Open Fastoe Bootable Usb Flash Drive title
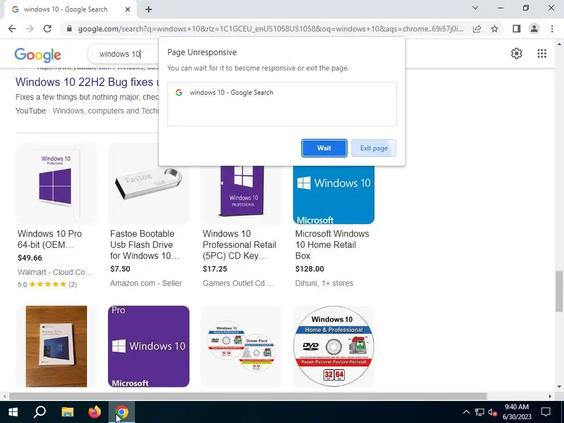This screenshot has width=564, height=423. pos(145,245)
